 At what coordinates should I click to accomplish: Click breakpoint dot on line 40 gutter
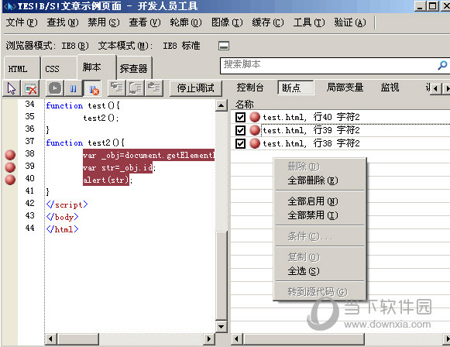[x=10, y=180]
